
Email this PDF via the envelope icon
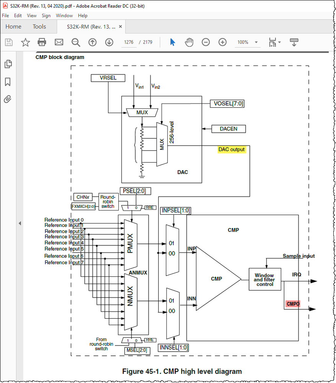click(58, 42)
